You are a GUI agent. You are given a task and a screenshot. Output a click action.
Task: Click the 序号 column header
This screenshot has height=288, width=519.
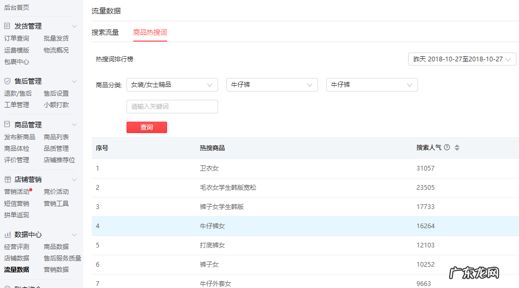click(x=102, y=148)
